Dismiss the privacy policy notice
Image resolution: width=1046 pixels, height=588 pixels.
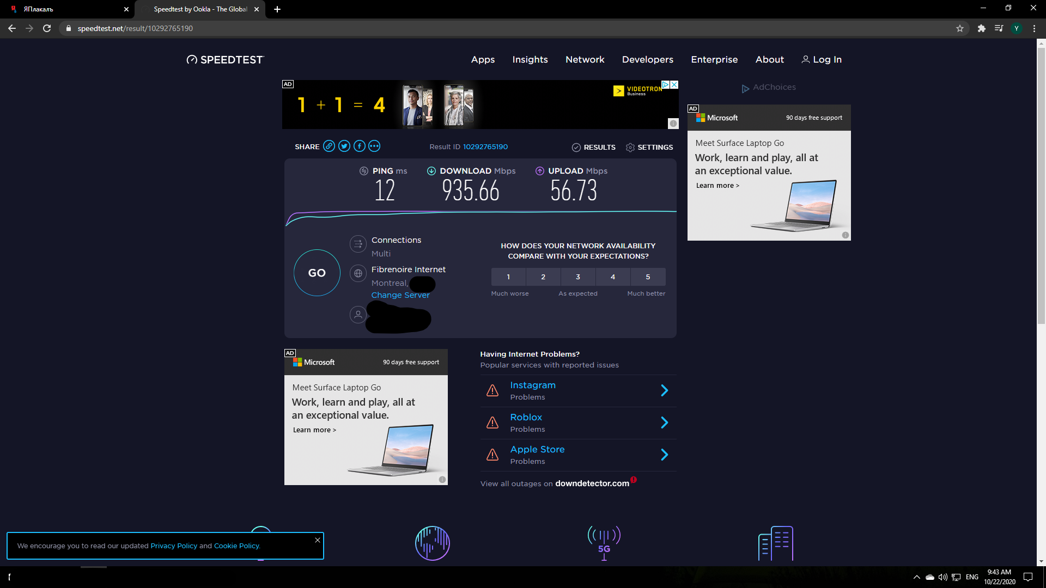[x=318, y=540]
